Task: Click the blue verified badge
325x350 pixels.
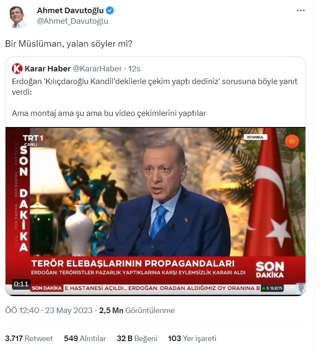Action: pos(110,11)
